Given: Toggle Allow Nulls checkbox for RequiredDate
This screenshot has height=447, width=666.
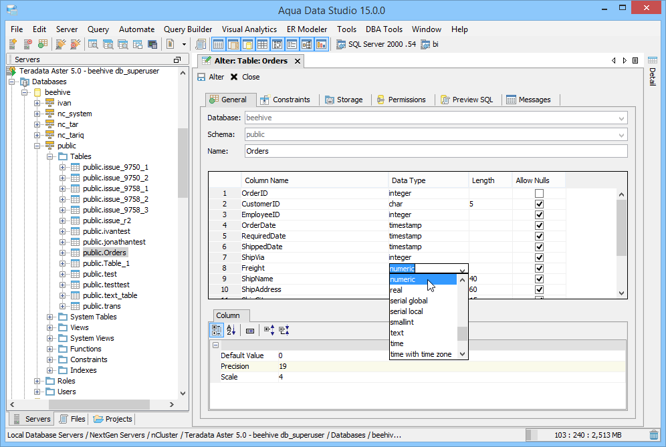Looking at the screenshot, I should tap(539, 236).
